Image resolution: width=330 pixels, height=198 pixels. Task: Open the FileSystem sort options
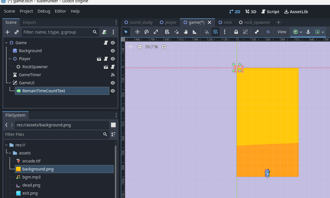click(x=113, y=134)
